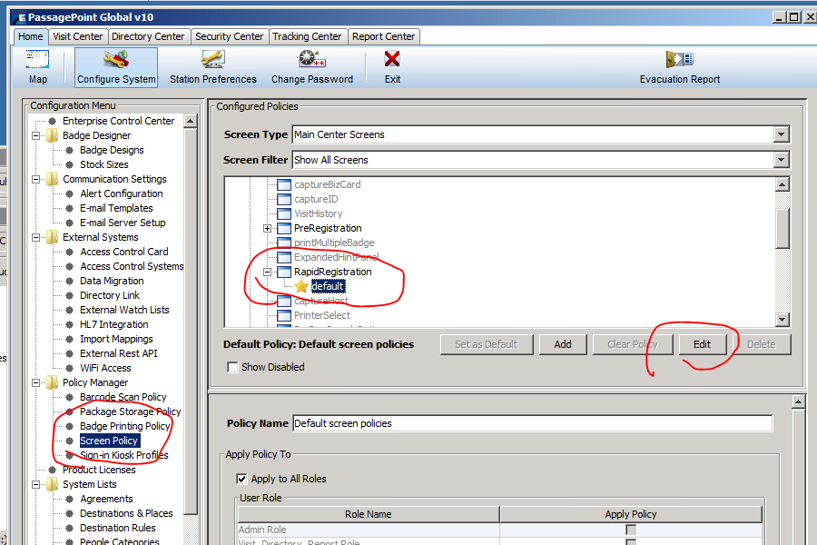Click the PrinterSelect screen icon
Image resolution: width=817 pixels, height=545 pixels.
[x=284, y=315]
